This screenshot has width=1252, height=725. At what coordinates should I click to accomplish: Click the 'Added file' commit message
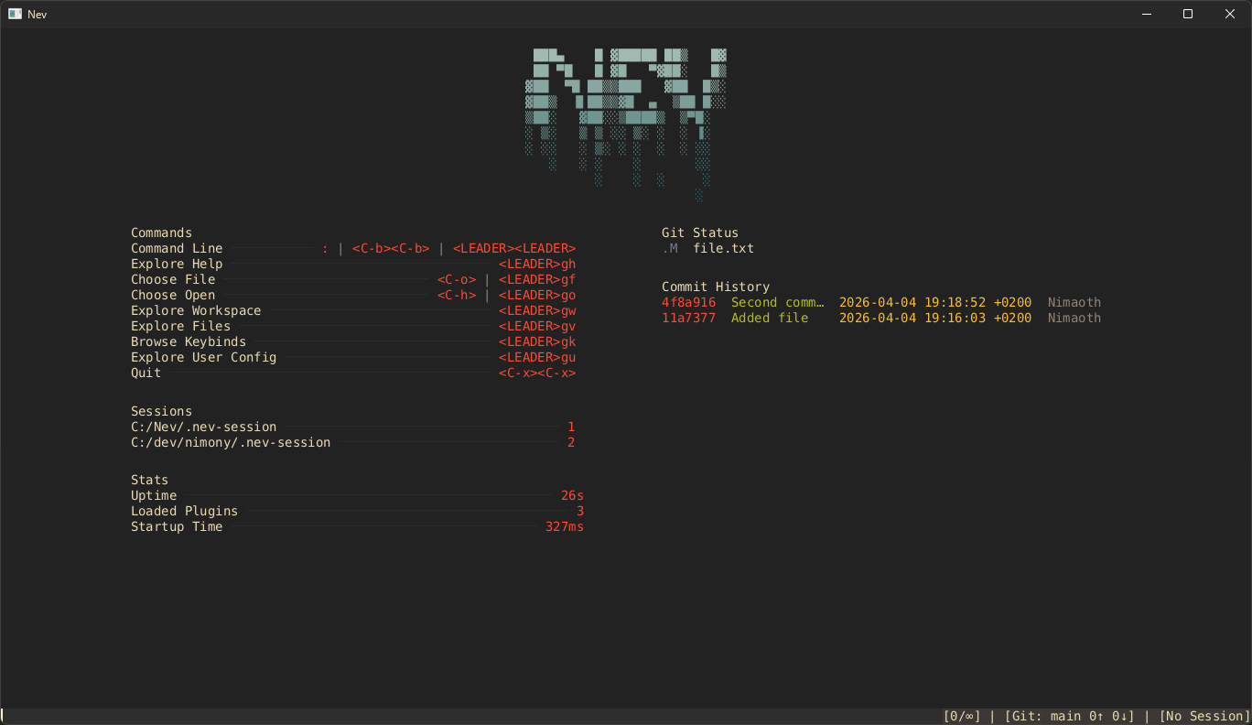(x=770, y=318)
